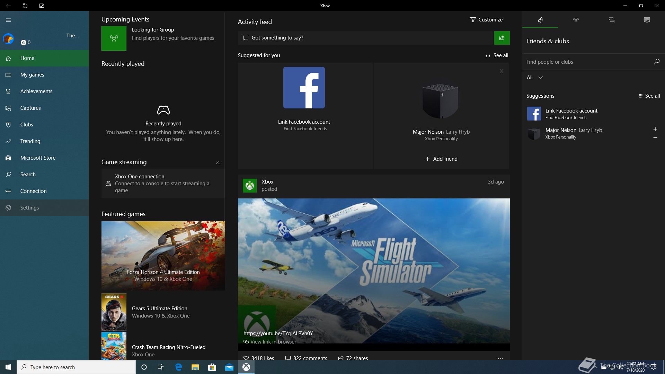665x374 pixels.
Task: Open Connection in sidebar
Action: pos(44,191)
